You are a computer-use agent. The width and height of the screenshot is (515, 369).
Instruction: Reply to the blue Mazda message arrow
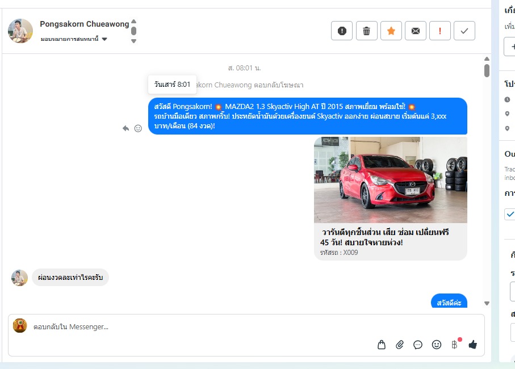[126, 128]
